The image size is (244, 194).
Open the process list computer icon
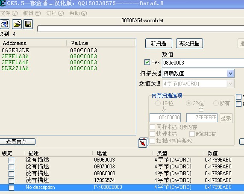pyautogui.click(x=4, y=24)
